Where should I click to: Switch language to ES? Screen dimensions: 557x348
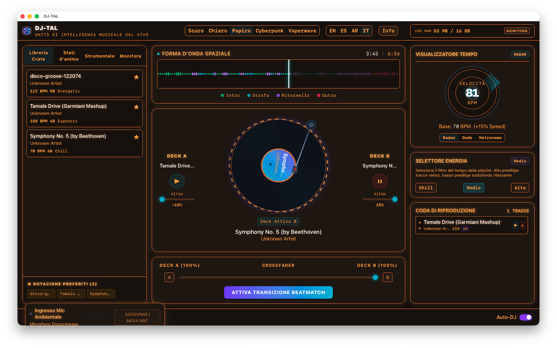[344, 31]
